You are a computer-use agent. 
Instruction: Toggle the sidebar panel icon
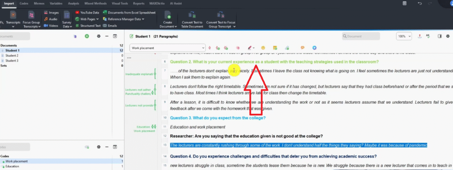tap(440, 36)
